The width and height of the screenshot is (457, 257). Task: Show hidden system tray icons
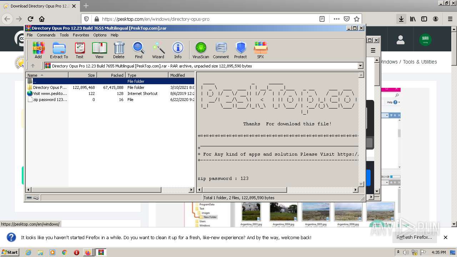(398, 252)
